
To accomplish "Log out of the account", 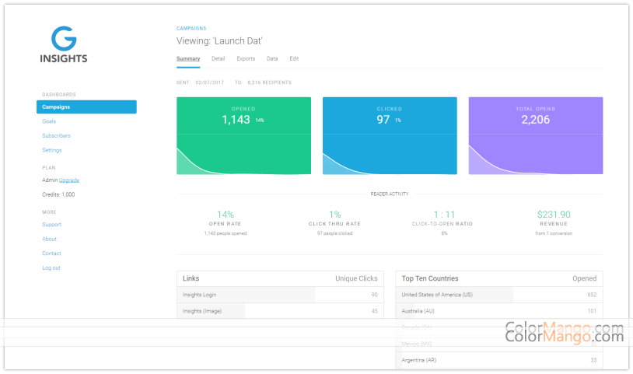I will [51, 268].
